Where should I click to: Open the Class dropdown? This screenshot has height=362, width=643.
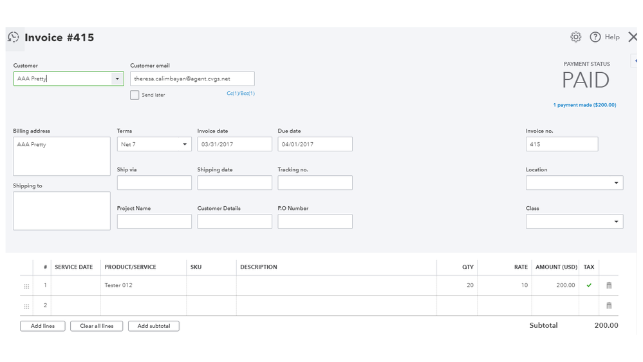(x=616, y=222)
